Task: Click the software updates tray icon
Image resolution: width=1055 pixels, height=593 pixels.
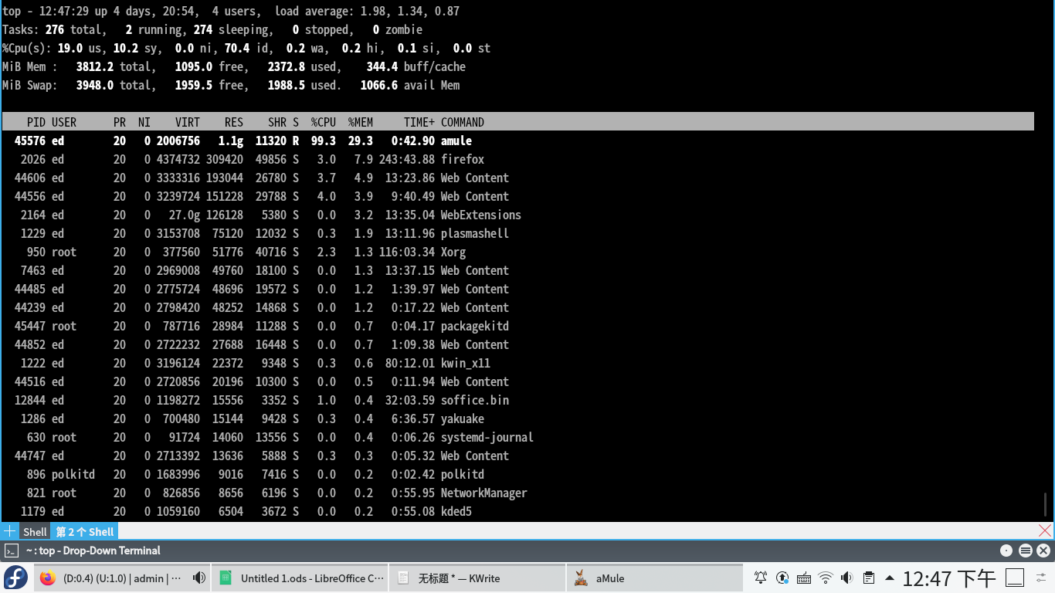Action: point(782,578)
